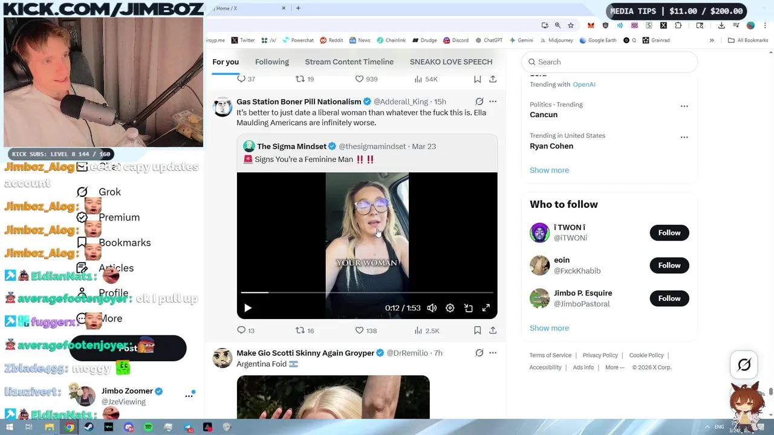Repost the top post with 19 reposts
774x435 pixels.
[304, 79]
